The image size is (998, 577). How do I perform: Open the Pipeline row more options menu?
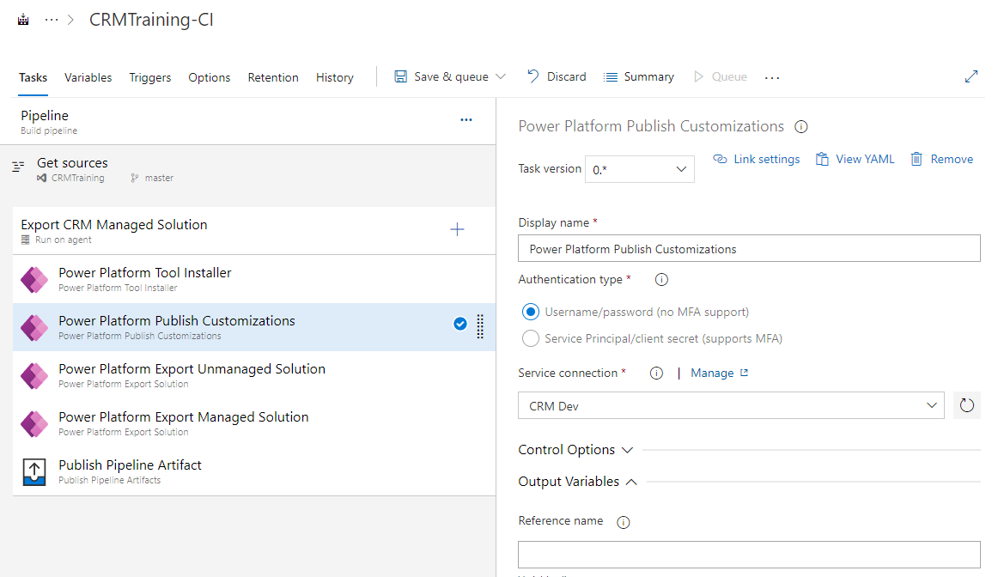(x=466, y=119)
